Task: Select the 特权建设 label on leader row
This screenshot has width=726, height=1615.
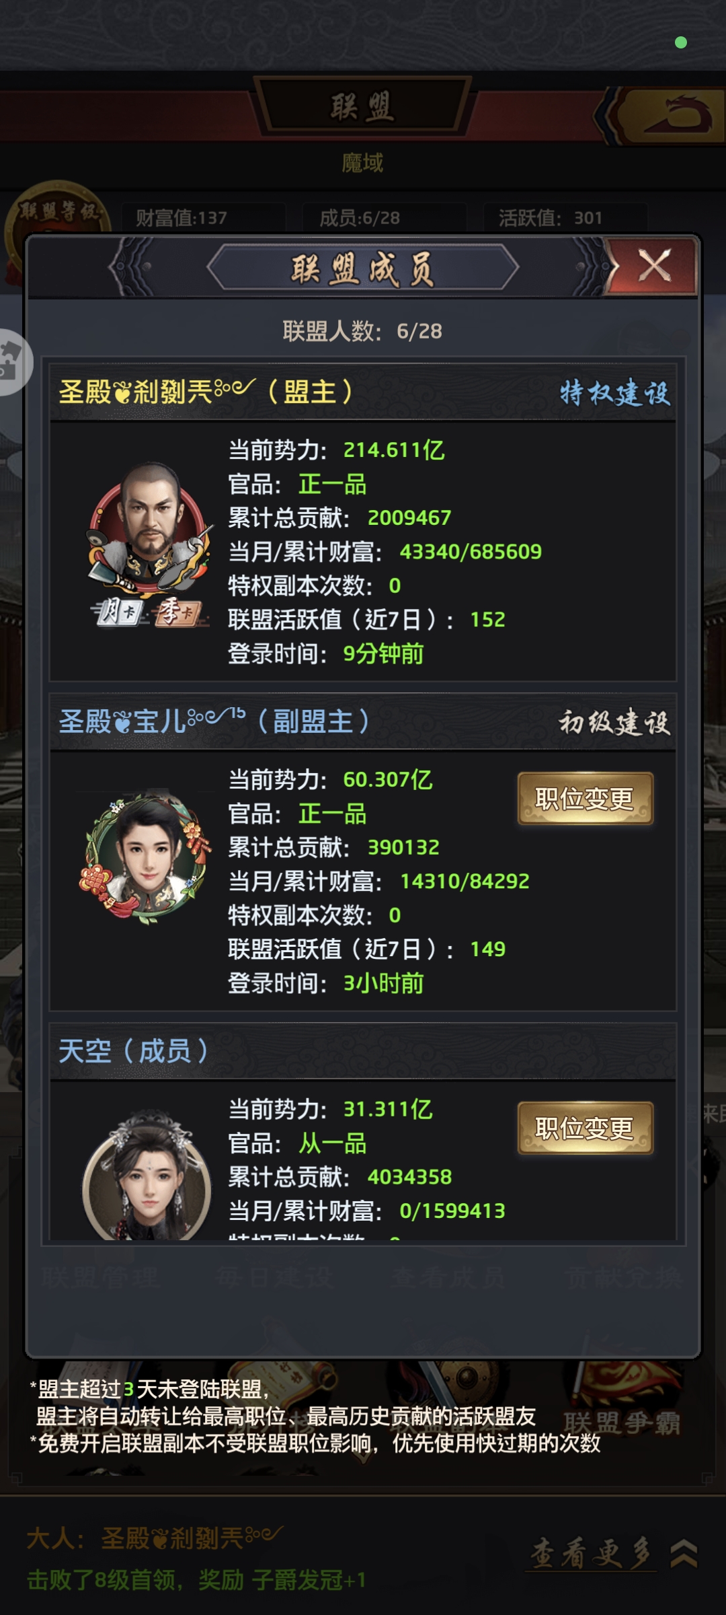Action: point(615,392)
